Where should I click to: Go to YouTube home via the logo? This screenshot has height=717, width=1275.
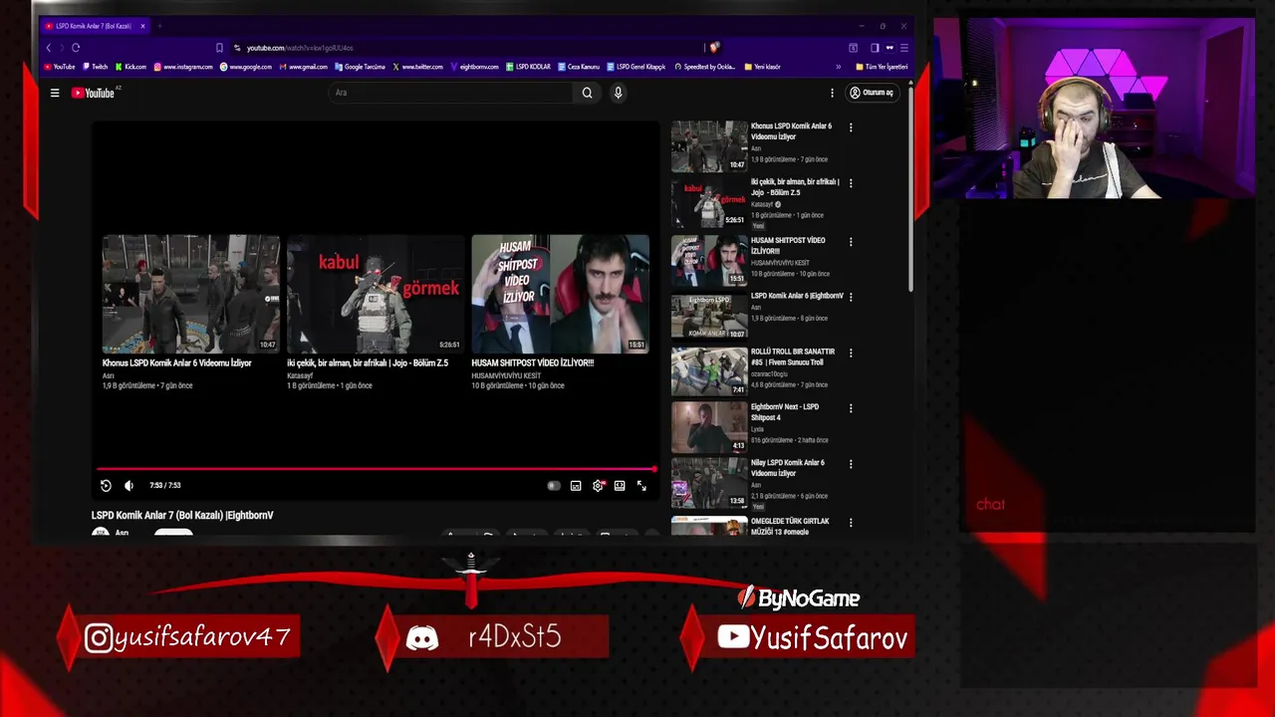pyautogui.click(x=94, y=93)
